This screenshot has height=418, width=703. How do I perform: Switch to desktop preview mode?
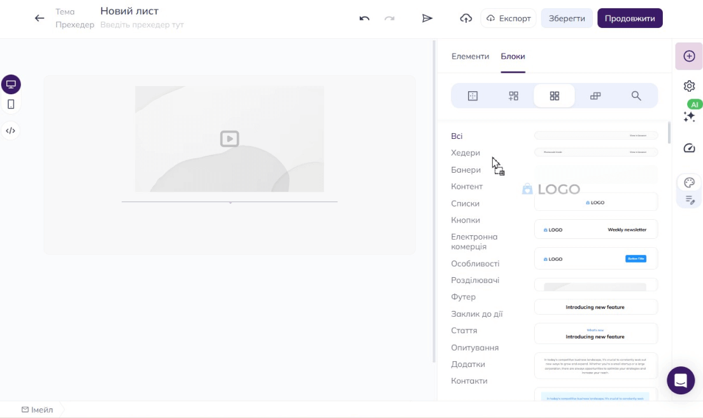click(x=11, y=84)
